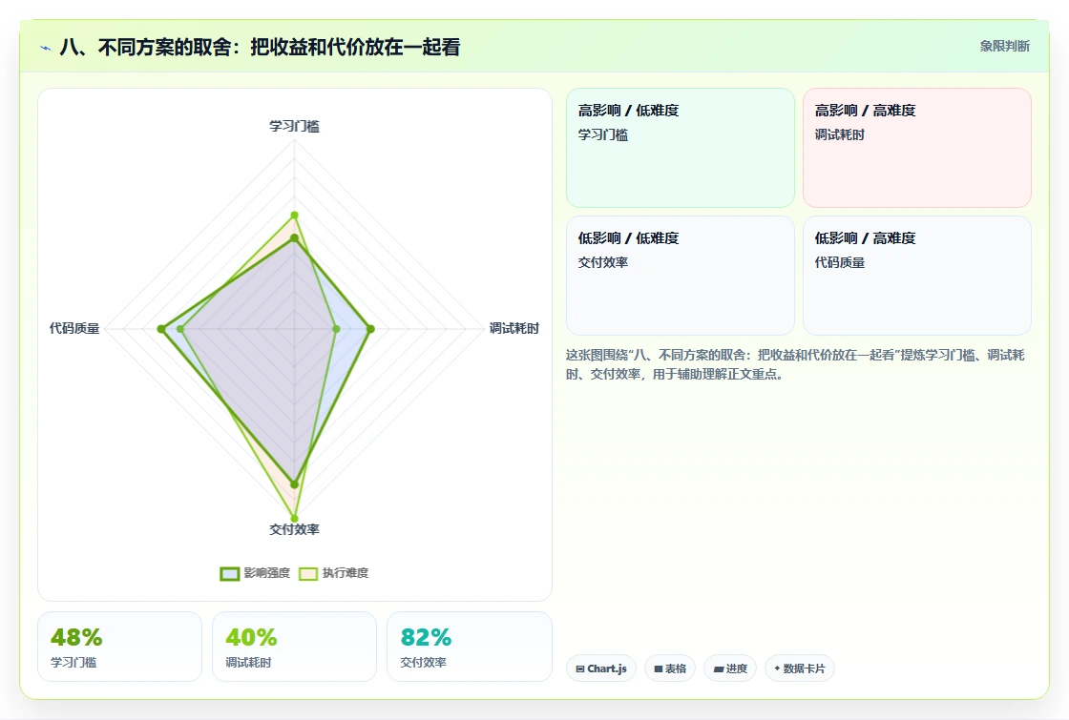1069x720 pixels.
Task: Click the 执行难度 legend color box
Action: tap(308, 573)
